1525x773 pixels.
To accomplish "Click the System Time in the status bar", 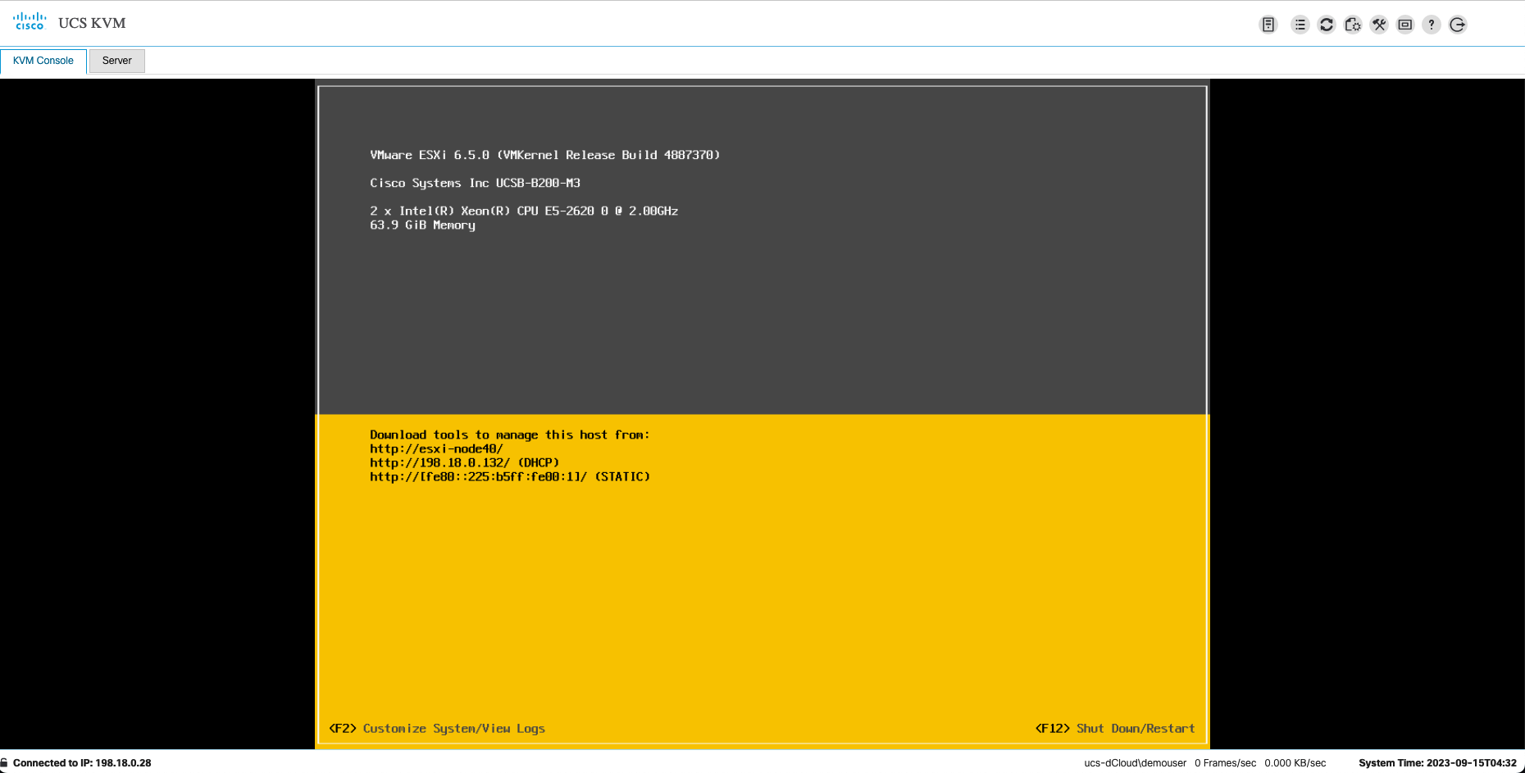I will (x=1437, y=762).
